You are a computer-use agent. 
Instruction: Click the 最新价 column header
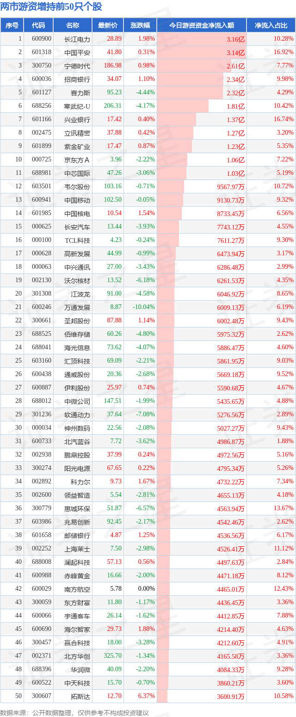(108, 25)
